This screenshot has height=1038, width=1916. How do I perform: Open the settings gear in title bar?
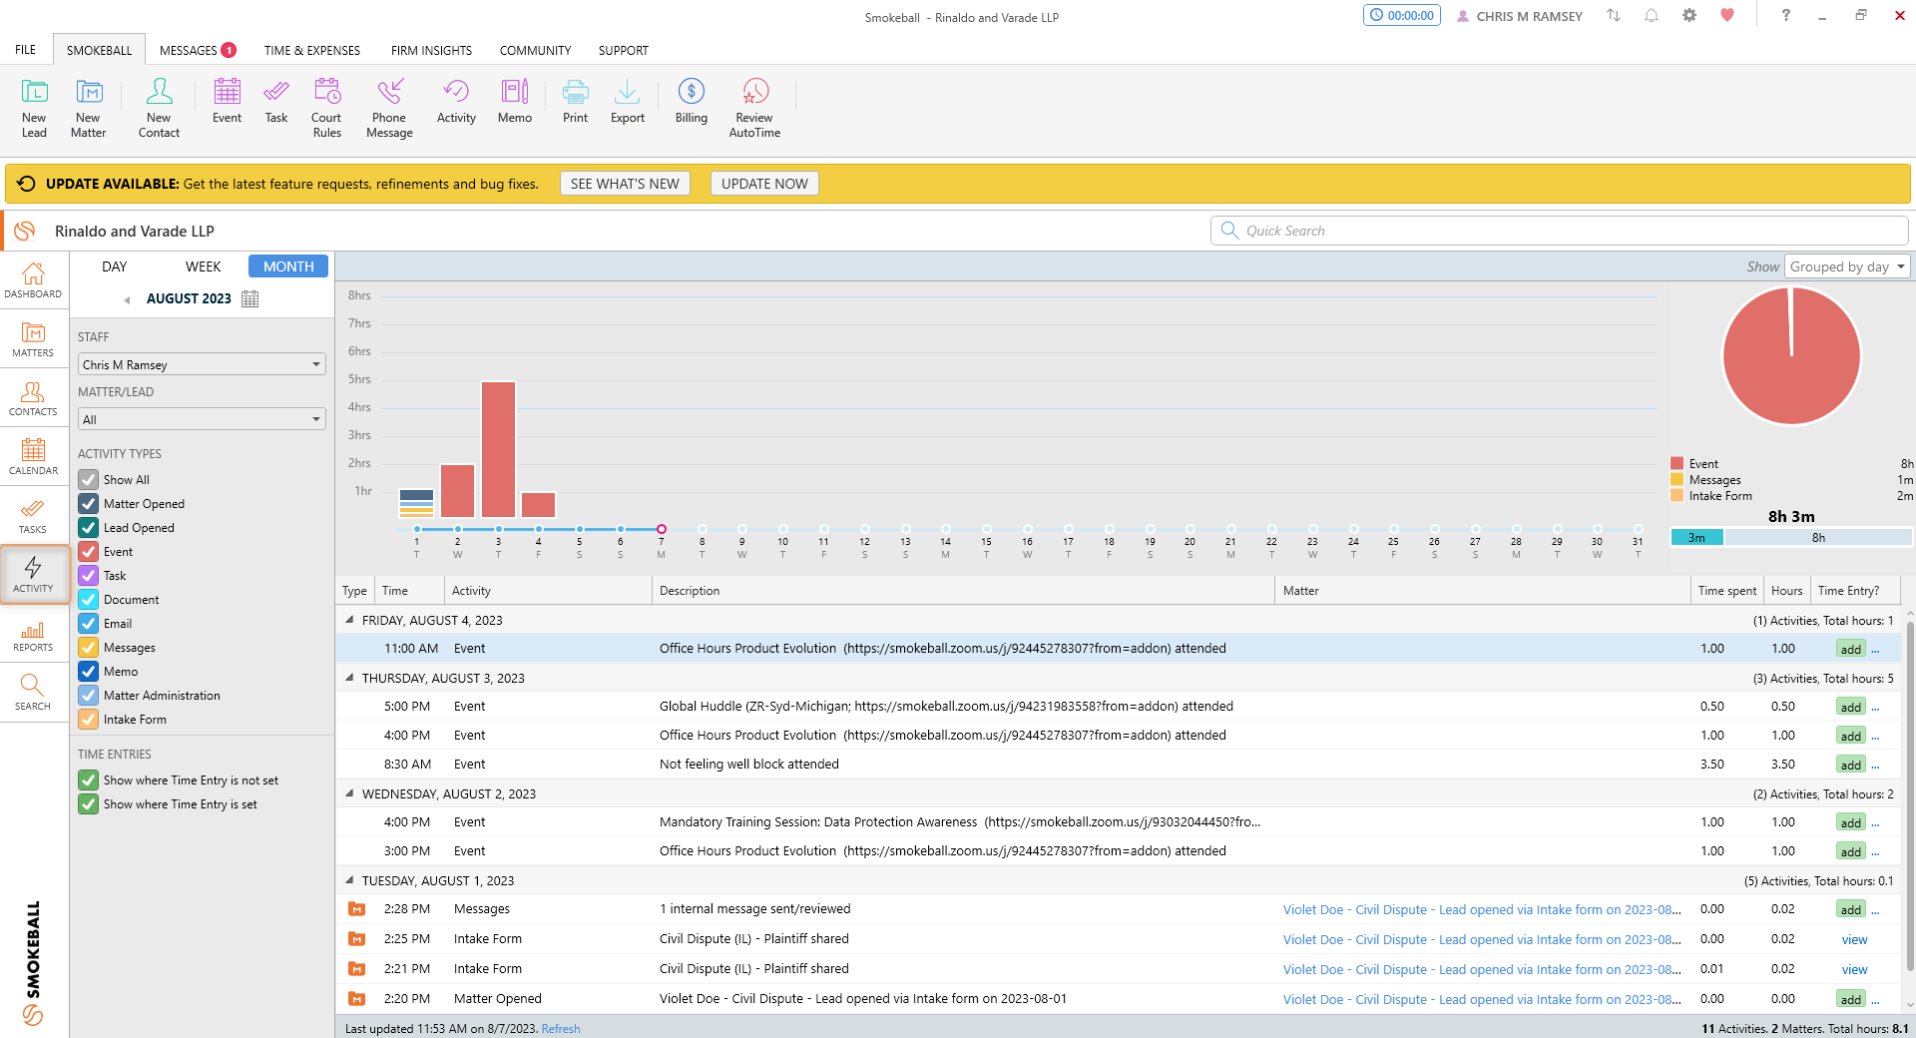pyautogui.click(x=1688, y=16)
